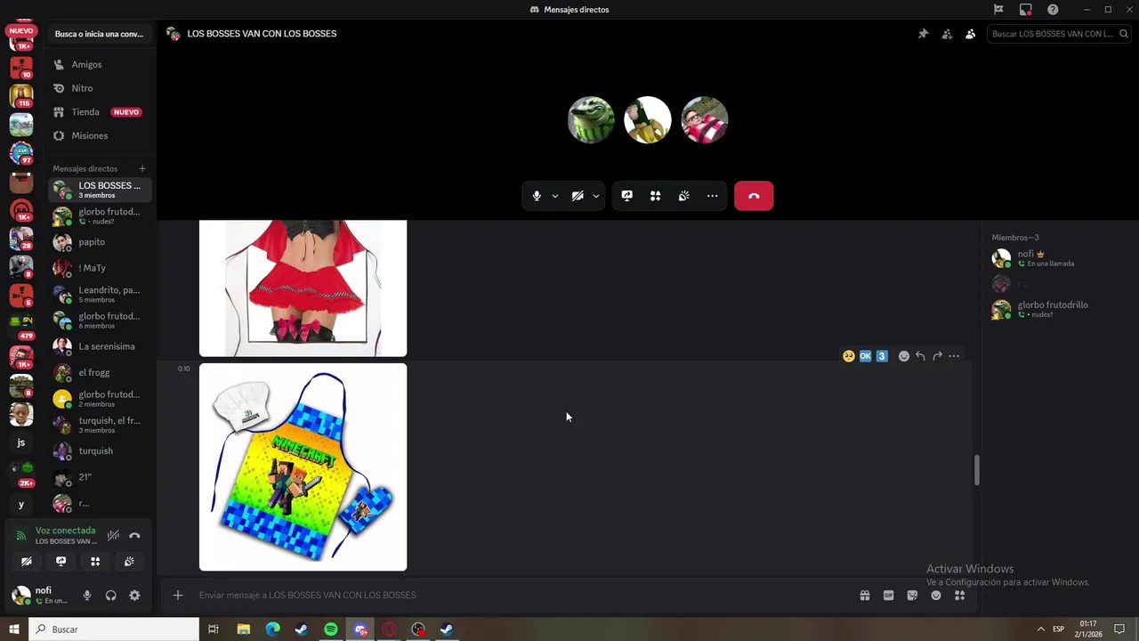Open the La serenisima direct message

[x=100, y=346]
